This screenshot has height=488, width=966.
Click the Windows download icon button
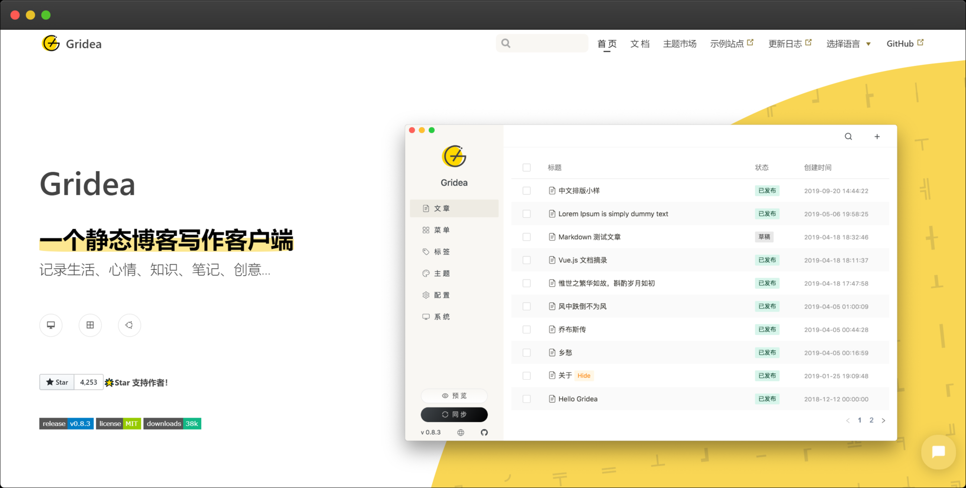click(x=90, y=325)
